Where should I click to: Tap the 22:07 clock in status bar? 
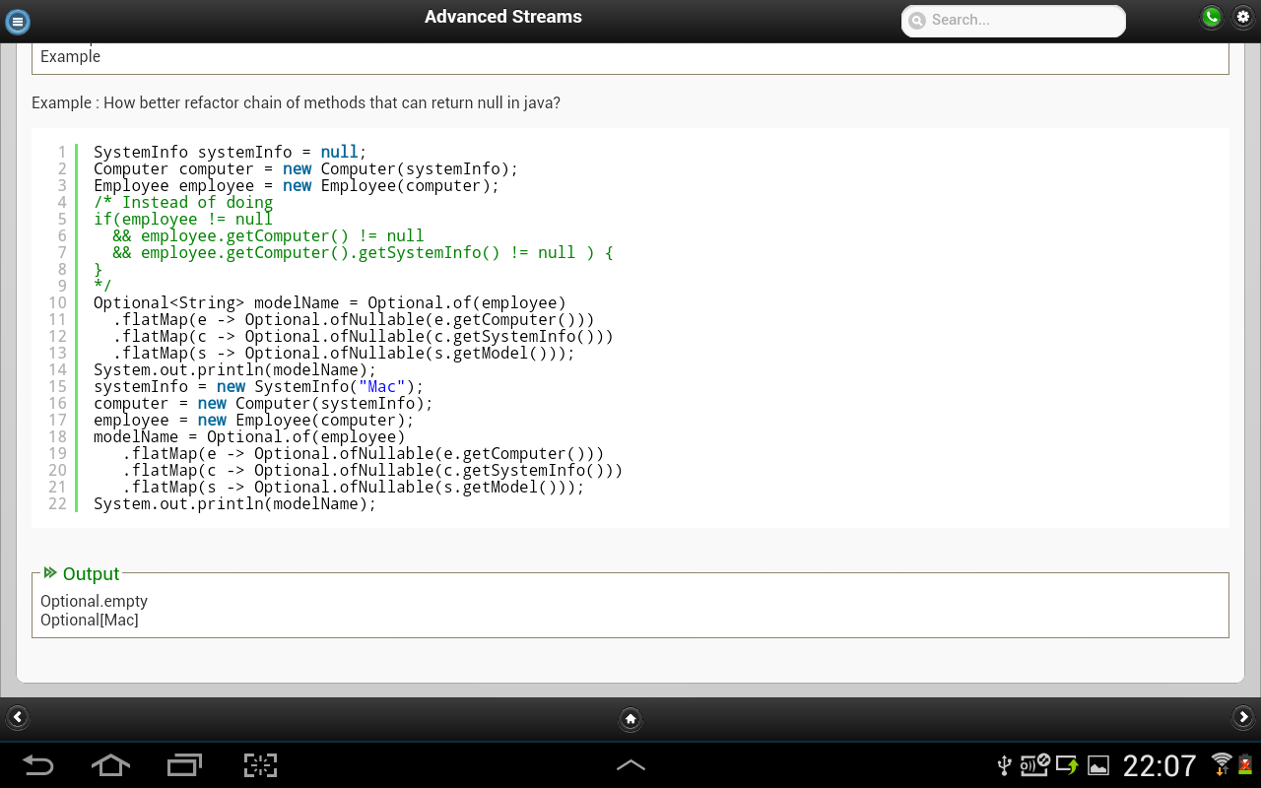coord(1160,765)
